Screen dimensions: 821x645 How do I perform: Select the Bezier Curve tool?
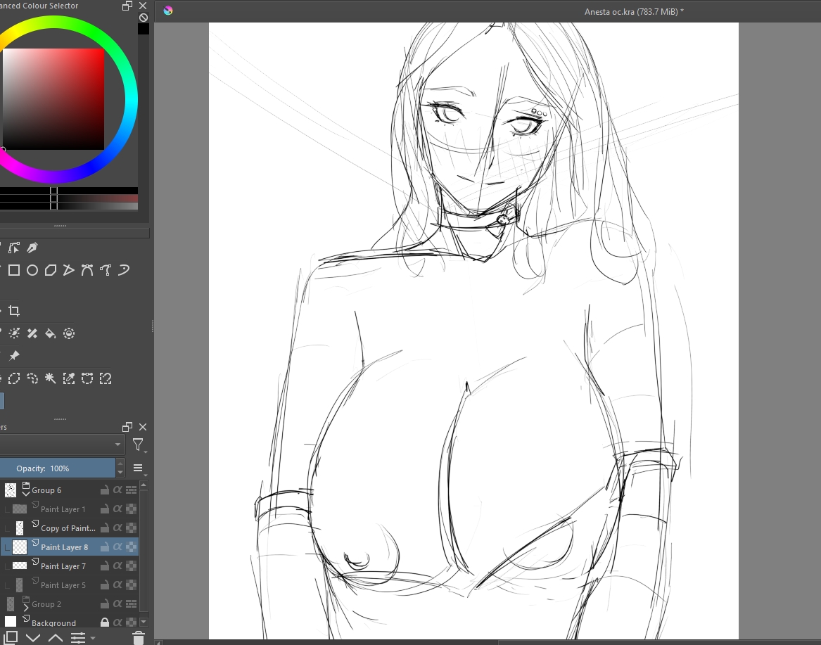87,270
